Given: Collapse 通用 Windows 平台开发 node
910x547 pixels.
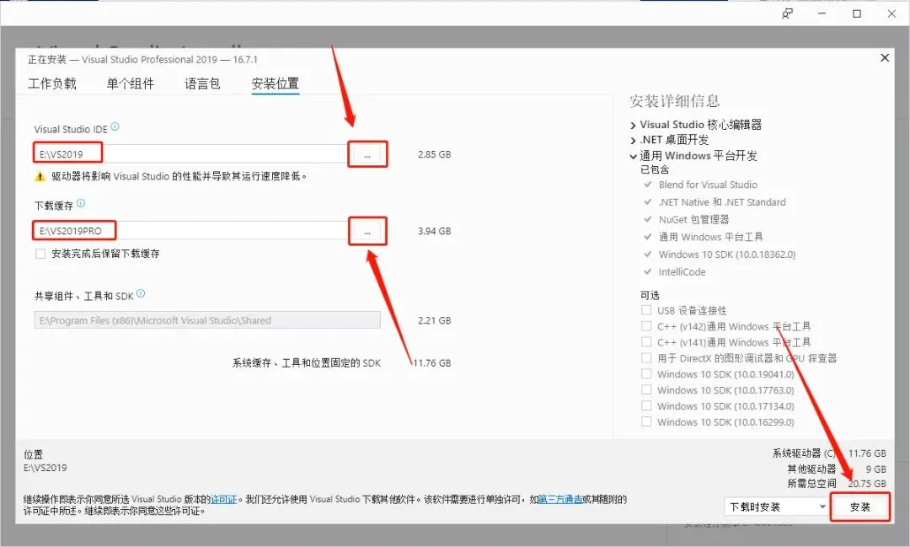Looking at the screenshot, I should pos(633,156).
